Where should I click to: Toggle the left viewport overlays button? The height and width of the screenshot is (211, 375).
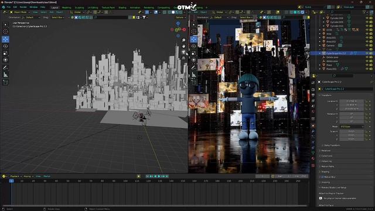point(155,12)
